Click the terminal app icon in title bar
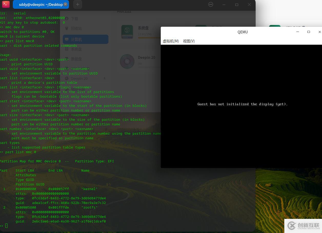 [x=6, y=4]
